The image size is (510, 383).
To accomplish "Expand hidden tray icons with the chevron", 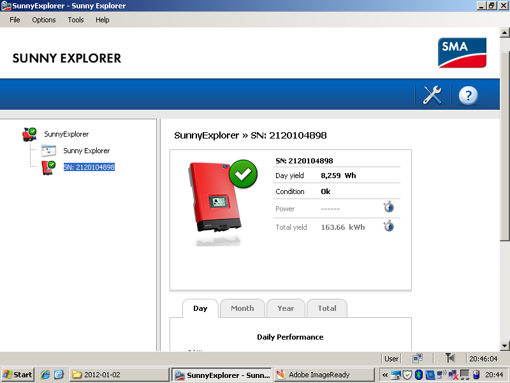I will pyautogui.click(x=385, y=375).
